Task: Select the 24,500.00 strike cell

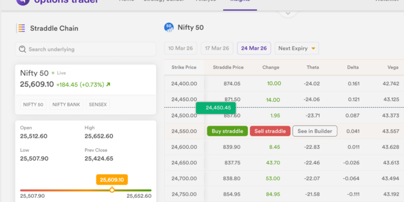Action: tap(184, 115)
